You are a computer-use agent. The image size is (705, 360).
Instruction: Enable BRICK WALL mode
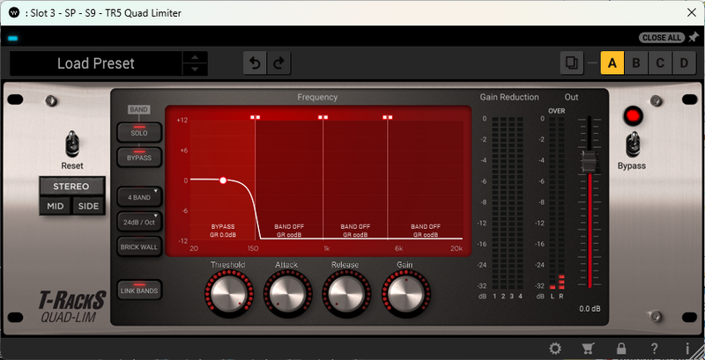pyautogui.click(x=139, y=246)
